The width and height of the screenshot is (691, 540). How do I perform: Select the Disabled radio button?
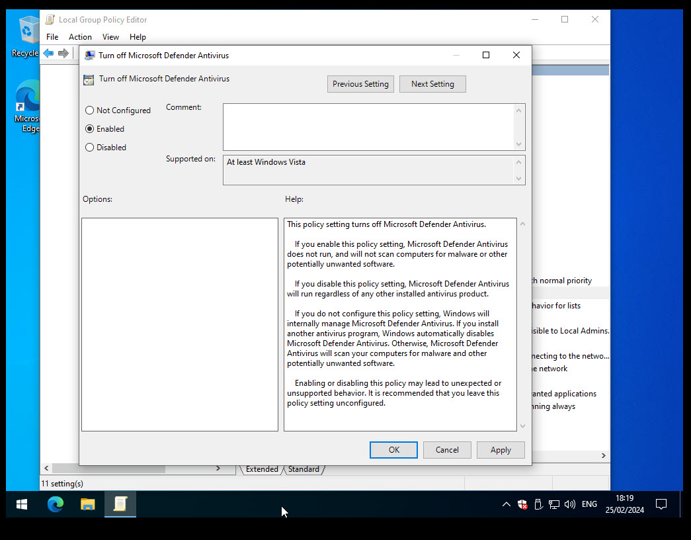(x=89, y=147)
